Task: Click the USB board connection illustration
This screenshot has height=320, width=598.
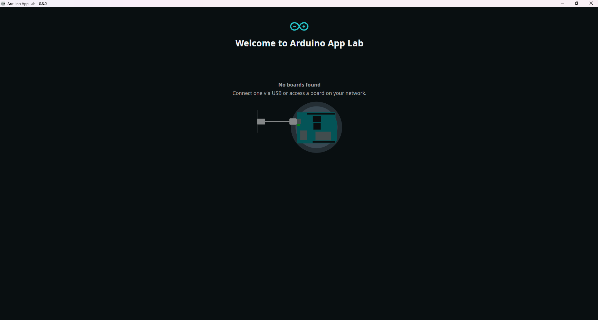Action: coord(299,127)
